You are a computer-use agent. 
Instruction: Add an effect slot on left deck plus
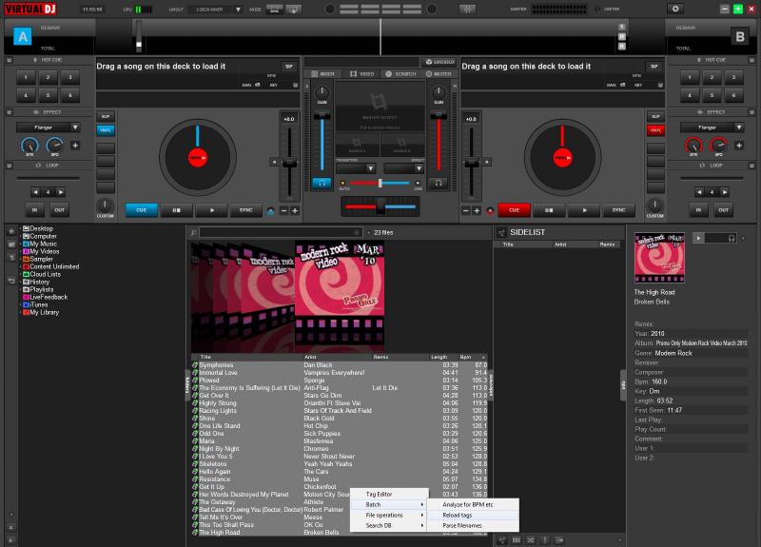point(75,146)
